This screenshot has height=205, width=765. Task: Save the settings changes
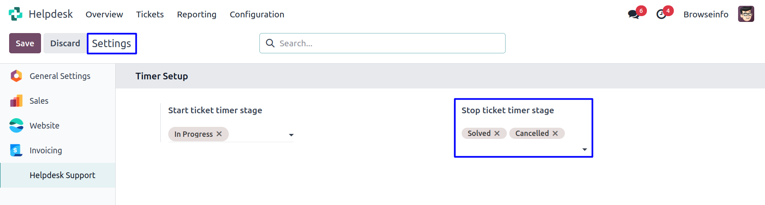[25, 43]
